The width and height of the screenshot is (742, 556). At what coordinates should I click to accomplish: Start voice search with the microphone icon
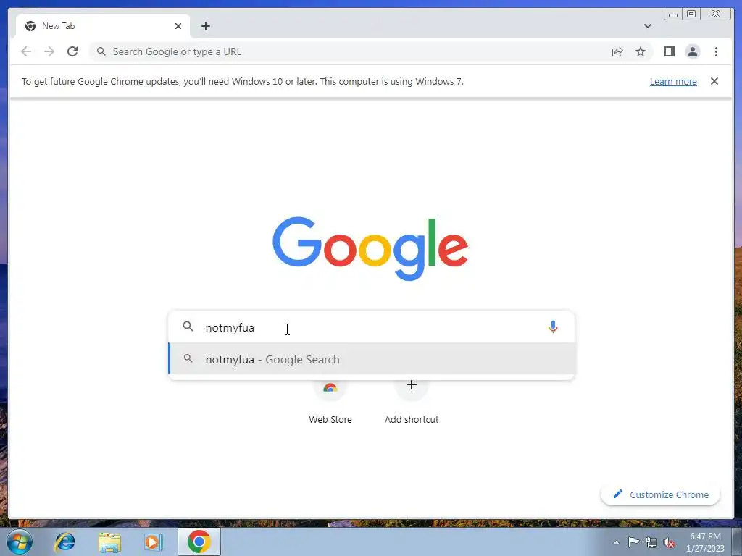553,327
